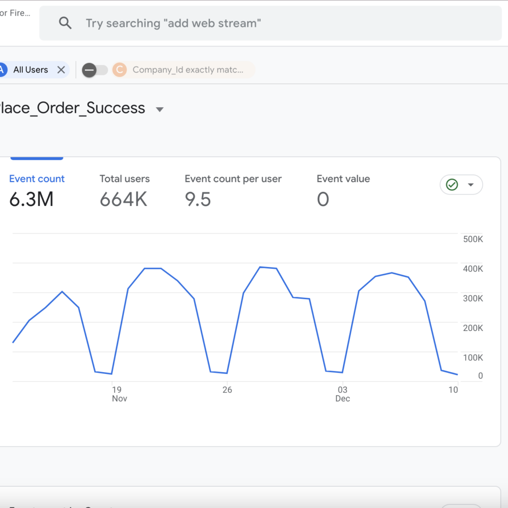Screen dimensions: 508x508
Task: Select the Total users metric tab
Action: (x=125, y=190)
